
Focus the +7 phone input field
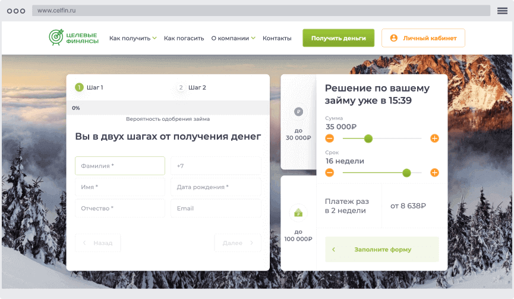(216, 166)
